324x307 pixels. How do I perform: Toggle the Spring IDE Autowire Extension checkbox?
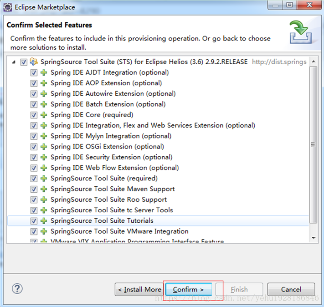point(34,94)
